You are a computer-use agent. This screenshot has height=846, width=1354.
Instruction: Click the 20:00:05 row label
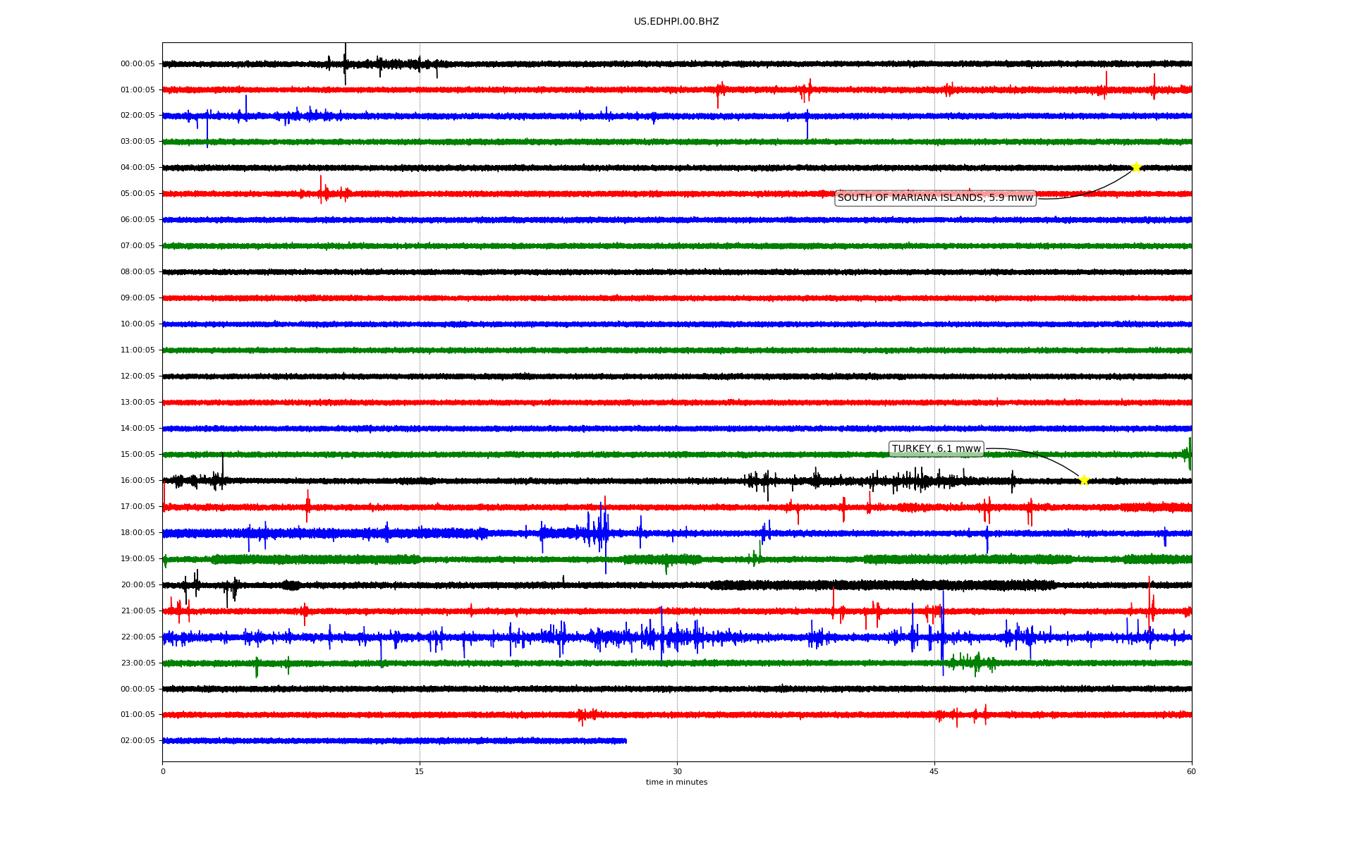pyautogui.click(x=138, y=585)
